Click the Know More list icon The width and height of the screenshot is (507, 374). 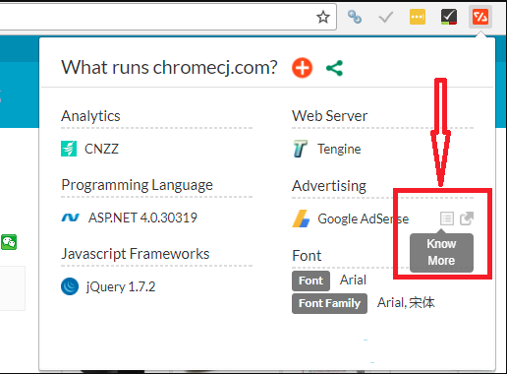pyautogui.click(x=447, y=218)
